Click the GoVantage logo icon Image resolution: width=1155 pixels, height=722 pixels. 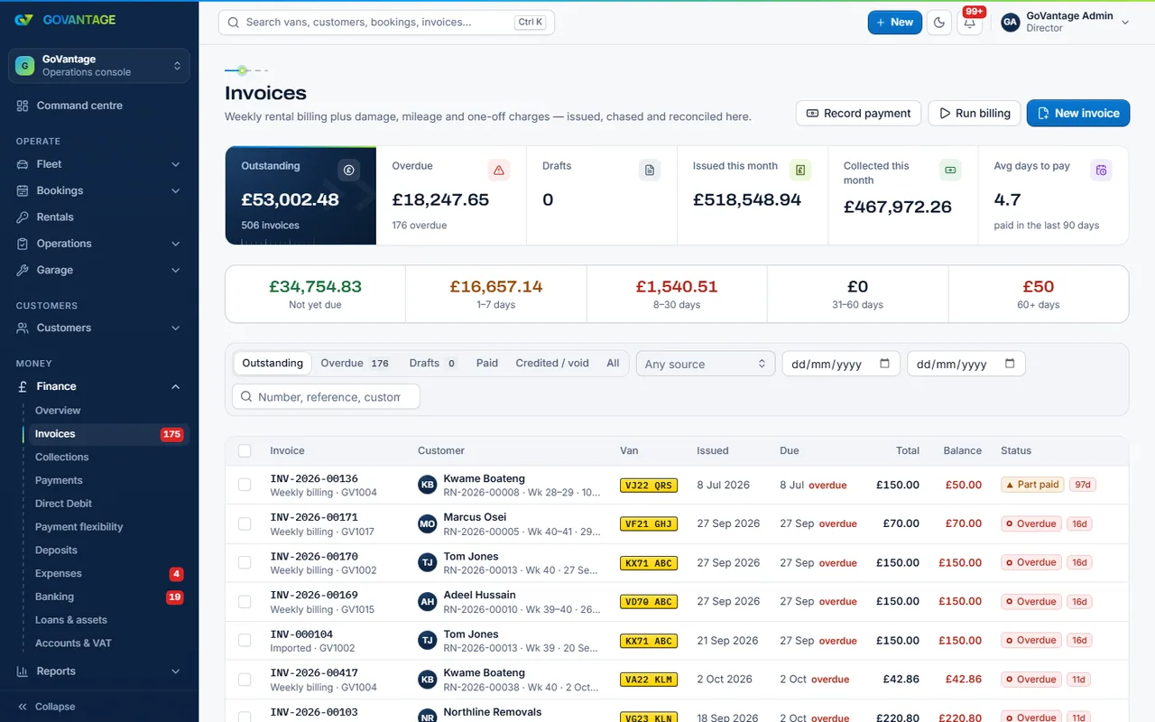24,20
